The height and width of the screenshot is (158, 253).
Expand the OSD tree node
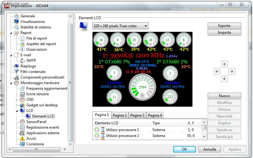tap(17, 100)
